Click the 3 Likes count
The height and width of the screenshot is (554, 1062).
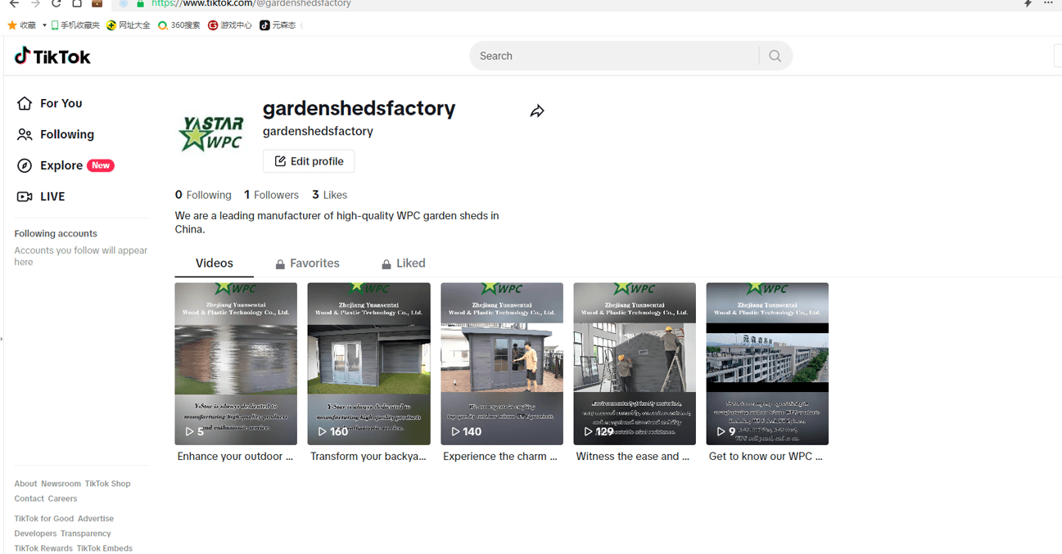[329, 195]
